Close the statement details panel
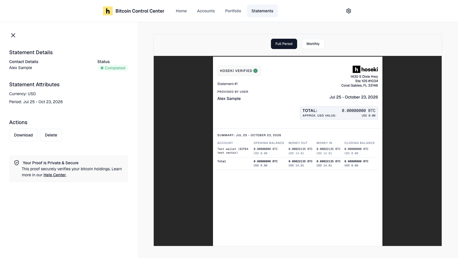 tap(13, 35)
